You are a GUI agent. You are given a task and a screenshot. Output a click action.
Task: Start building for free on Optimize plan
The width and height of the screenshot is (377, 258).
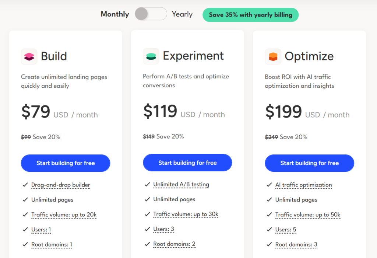pos(309,163)
